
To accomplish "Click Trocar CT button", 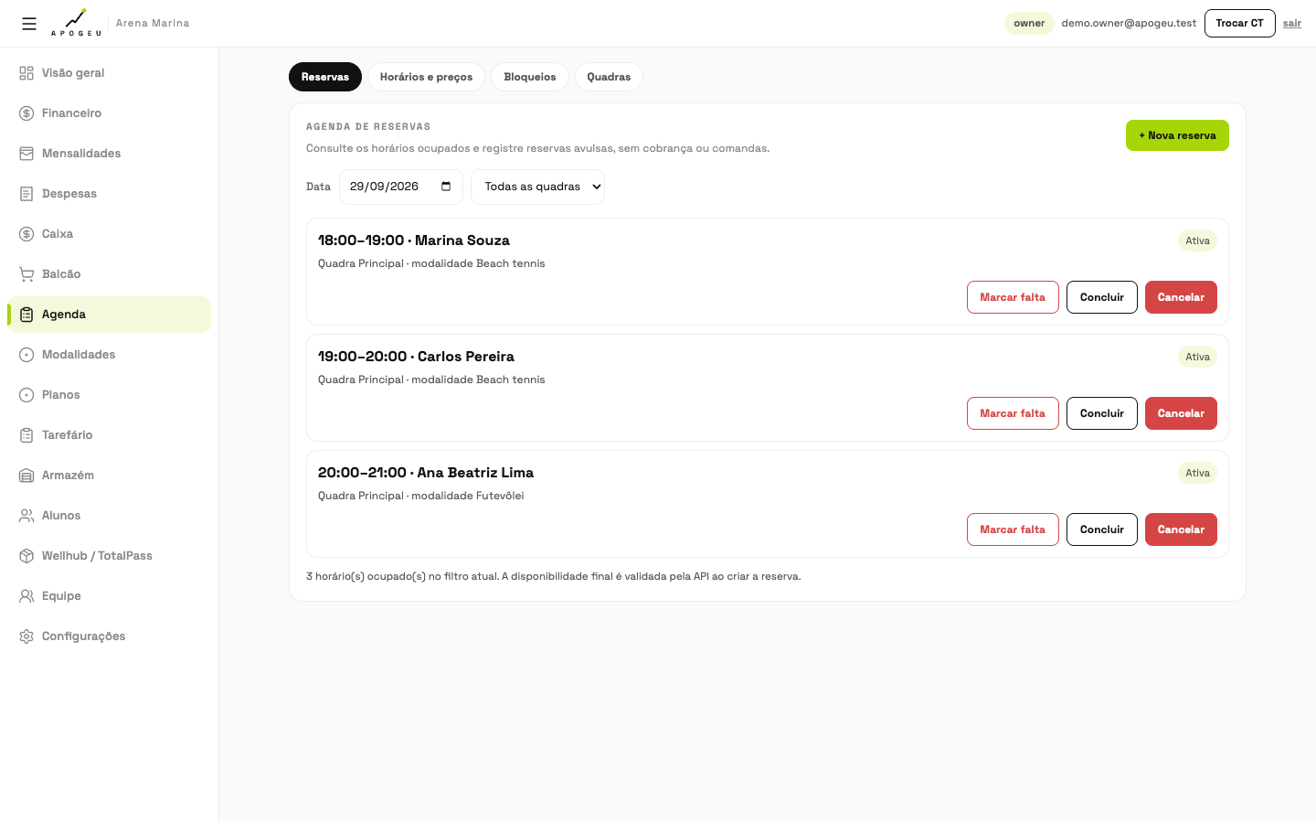I will [1239, 23].
